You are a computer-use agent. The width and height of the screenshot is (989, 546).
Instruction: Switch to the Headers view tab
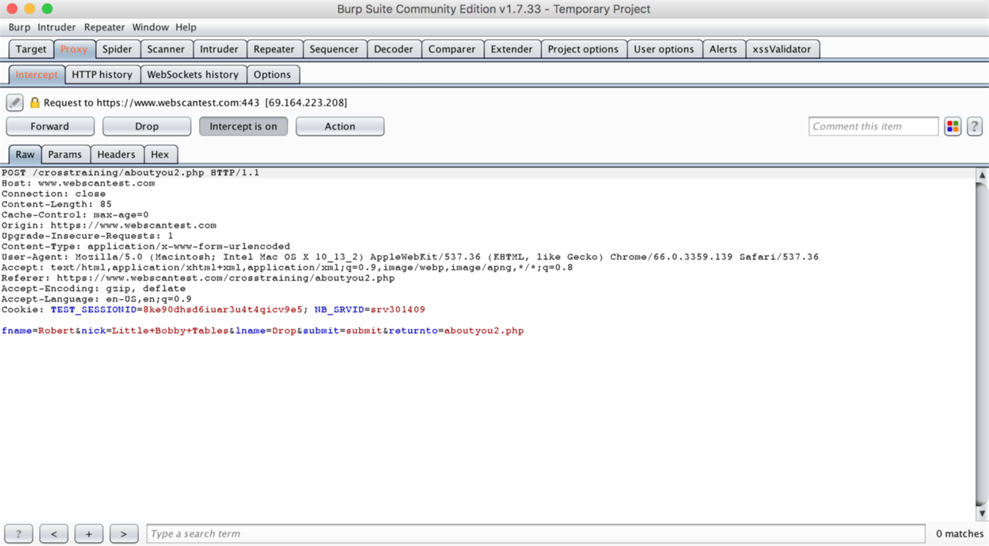coord(116,155)
